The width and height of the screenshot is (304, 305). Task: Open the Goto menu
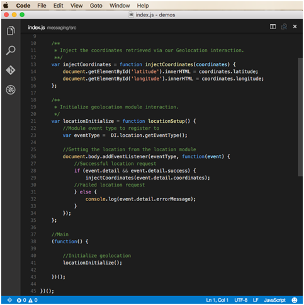(96, 6)
